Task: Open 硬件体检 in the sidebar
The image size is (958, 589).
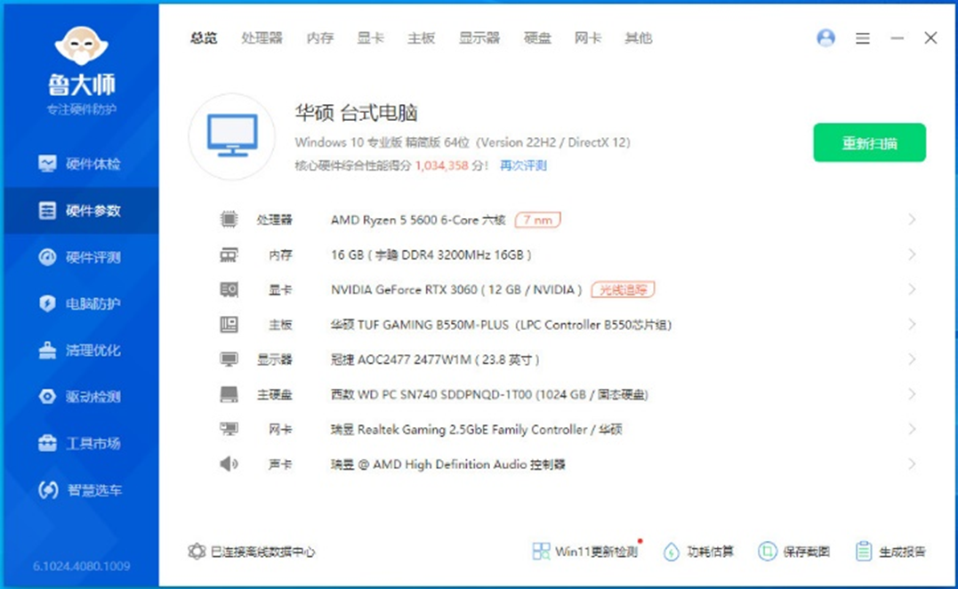Action: pos(81,164)
